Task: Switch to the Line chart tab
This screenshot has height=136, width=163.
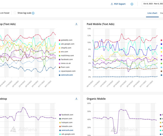Action: 152,13
